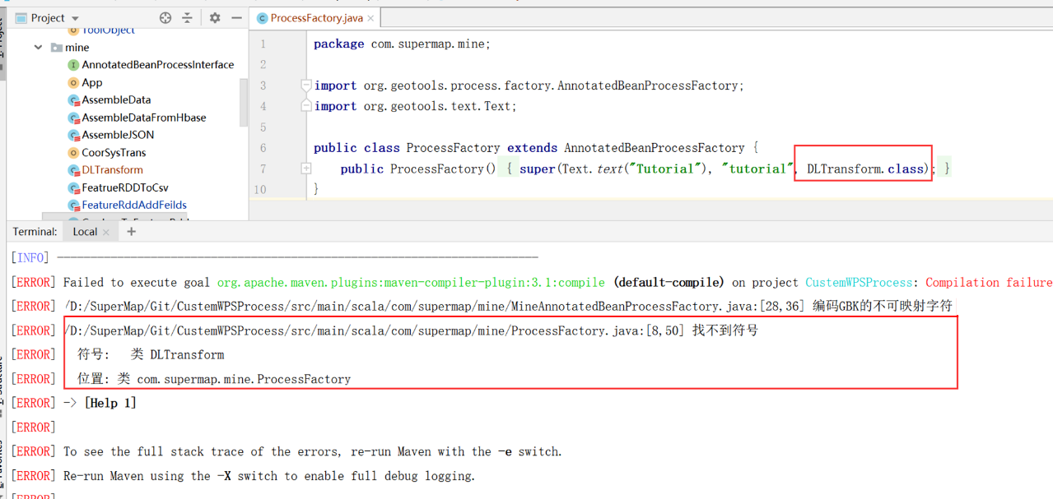Viewport: 1053px width, 499px height.
Task: Select FeatureRddAddFeilds in the project tree
Action: 133,206
